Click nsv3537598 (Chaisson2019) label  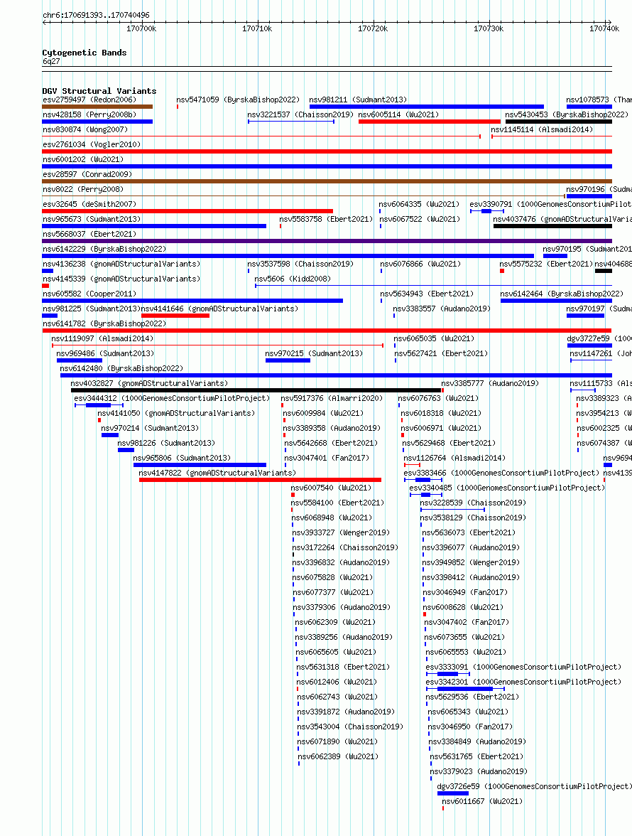coord(300,264)
